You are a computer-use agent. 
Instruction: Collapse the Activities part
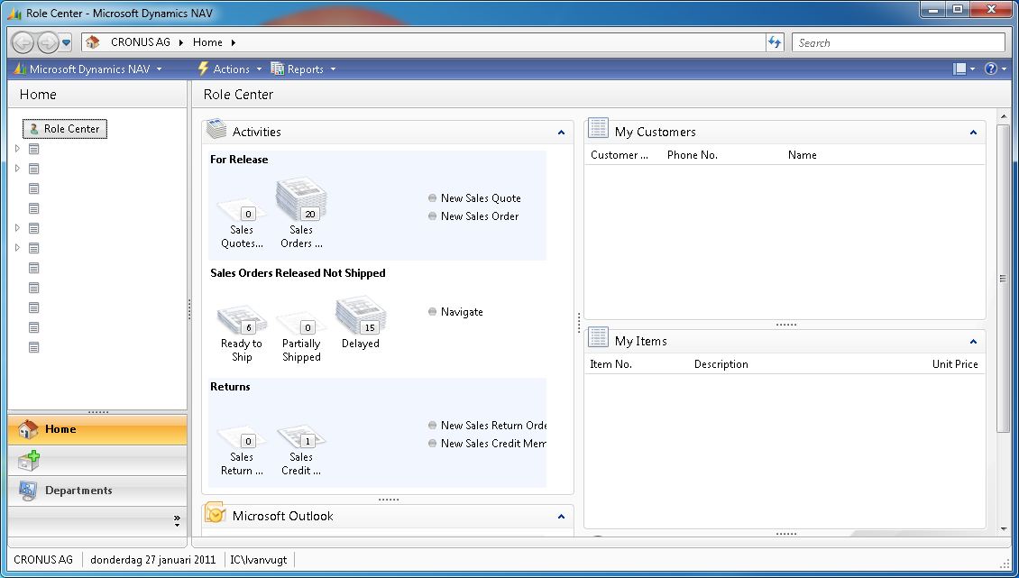click(x=561, y=133)
